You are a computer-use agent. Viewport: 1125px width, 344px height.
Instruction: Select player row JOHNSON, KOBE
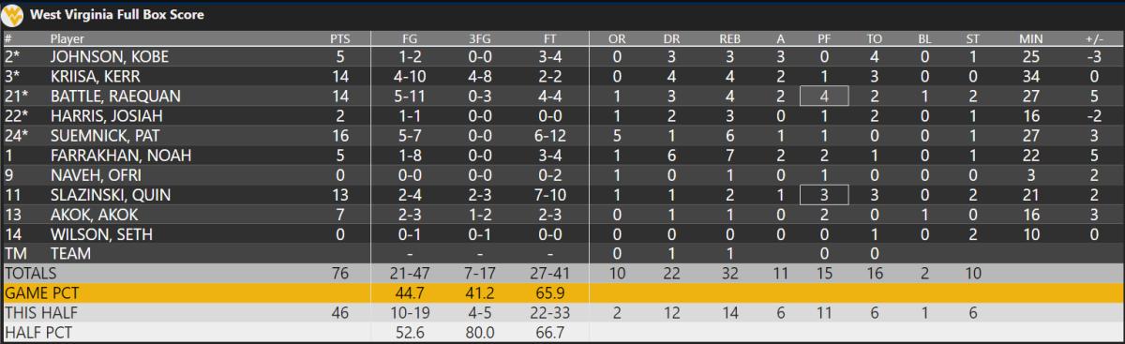point(562,56)
